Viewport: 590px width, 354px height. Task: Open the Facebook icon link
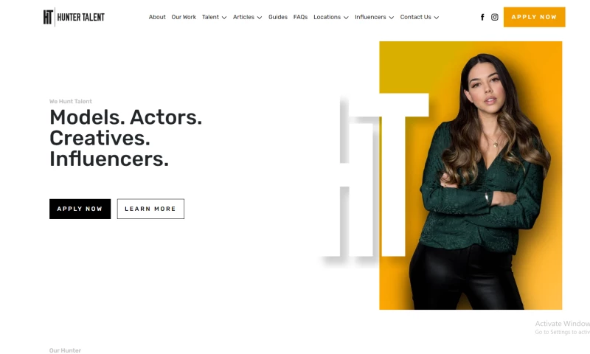coord(482,17)
